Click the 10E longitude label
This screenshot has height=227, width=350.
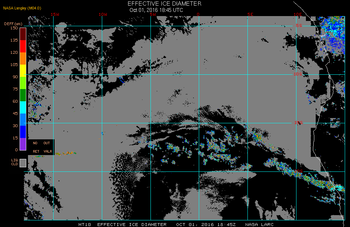[x=297, y=14]
